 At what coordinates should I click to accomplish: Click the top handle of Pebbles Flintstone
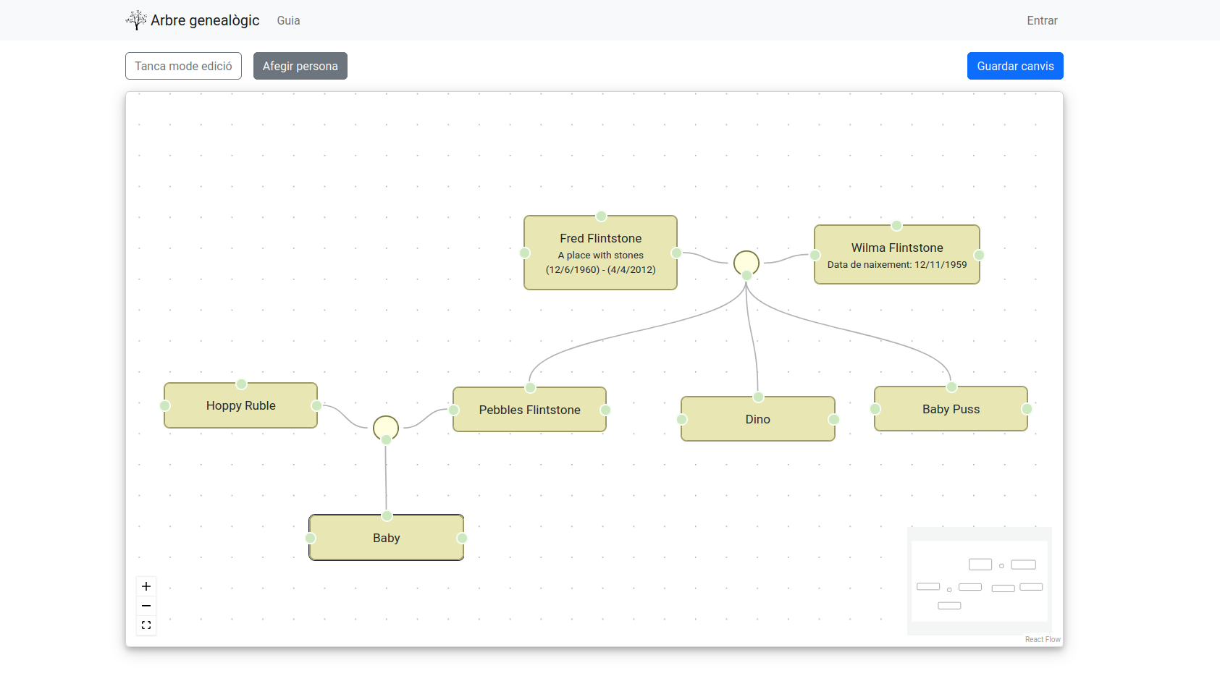point(529,387)
